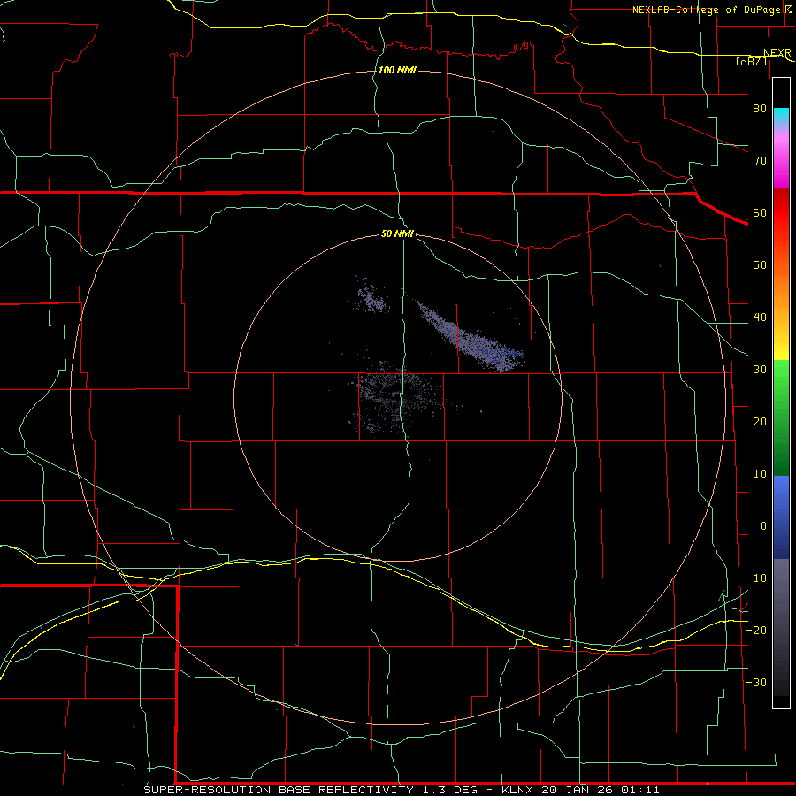Click the -10 dBZ legend value
Viewport: 796px width, 796px height.
pos(756,578)
